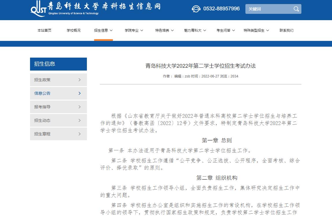Open the 本站首页 menu item
This screenshot has width=332, height=216.
44,31
